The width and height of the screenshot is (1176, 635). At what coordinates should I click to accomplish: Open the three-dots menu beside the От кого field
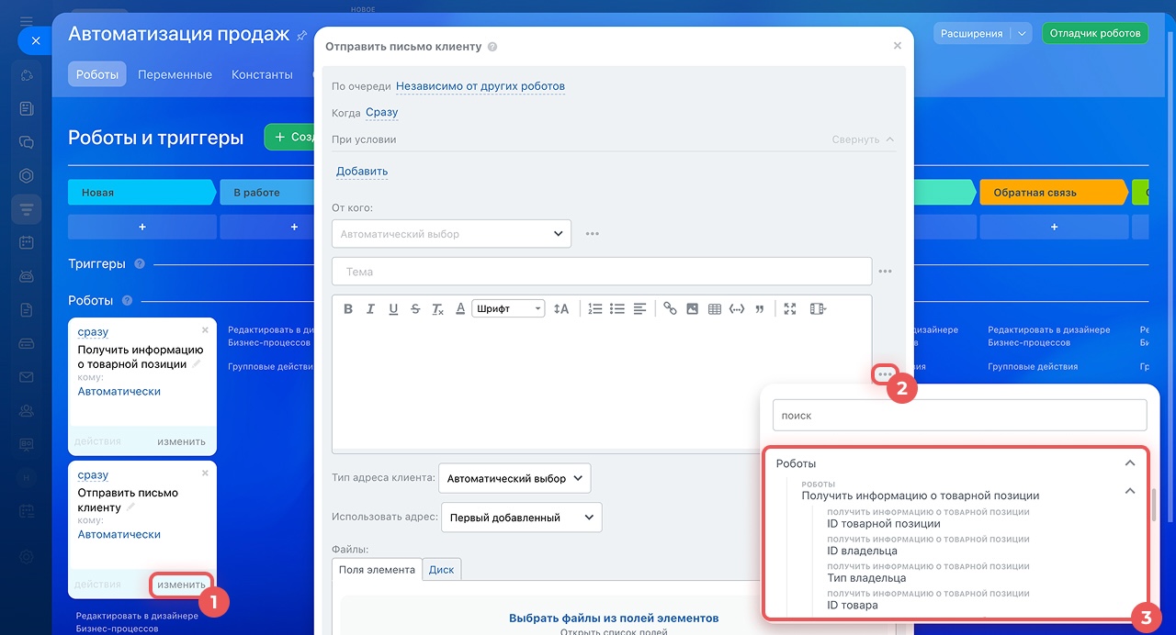593,234
